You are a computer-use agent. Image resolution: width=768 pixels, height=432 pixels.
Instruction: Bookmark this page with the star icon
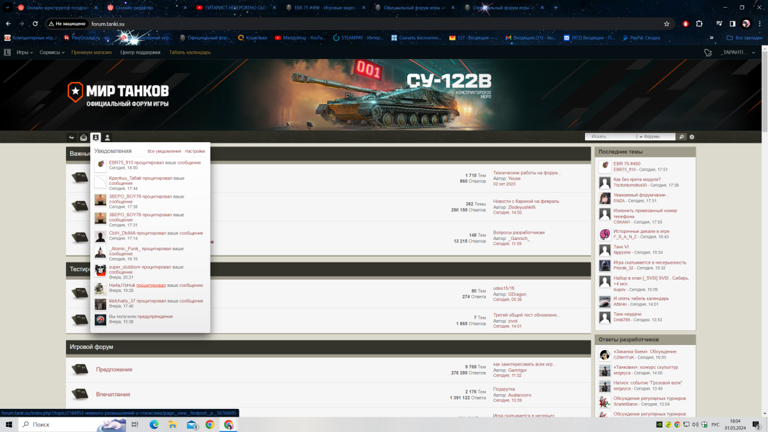[x=667, y=23]
